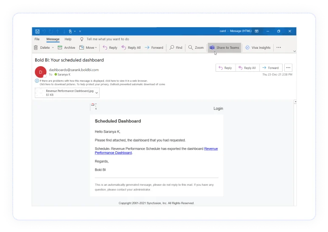Viewport: 328px width, 232px height.
Task: Open the File menu
Action: 37,39
